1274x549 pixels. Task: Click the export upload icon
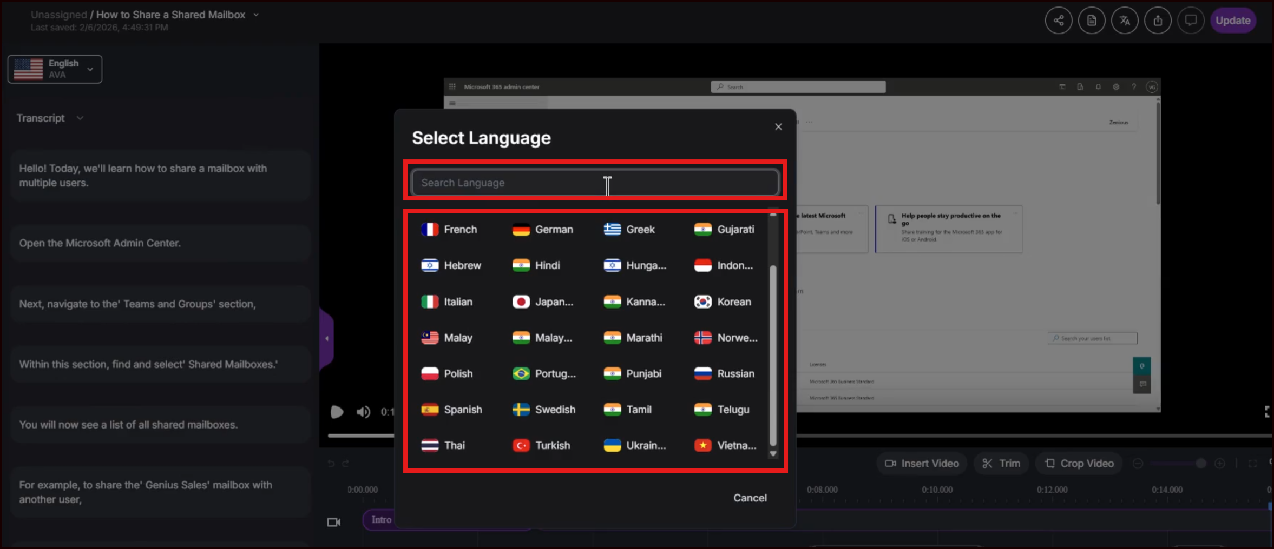pyautogui.click(x=1158, y=21)
